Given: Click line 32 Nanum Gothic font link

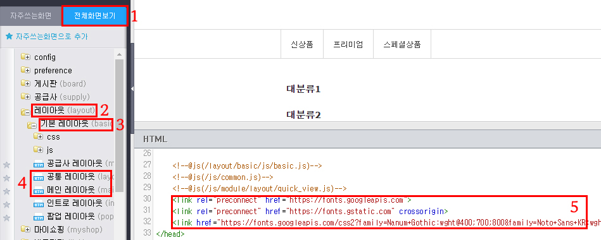Looking at the screenshot, I should pos(387,222).
